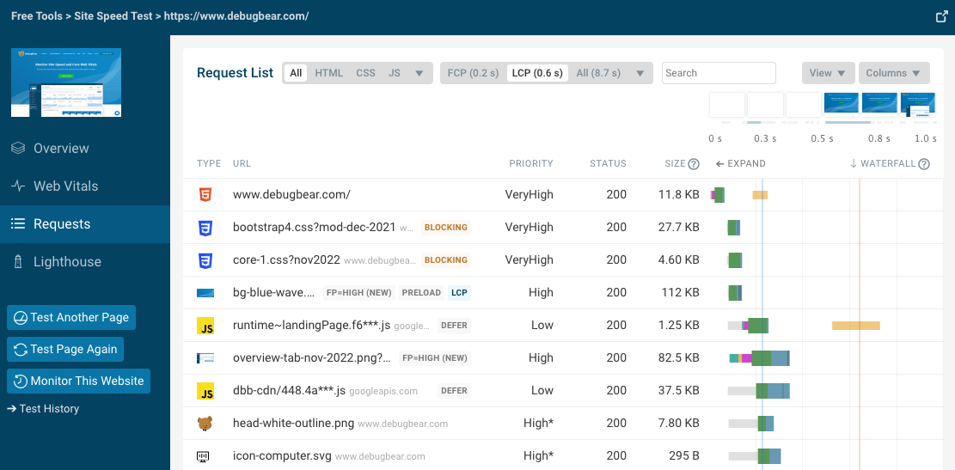
Task: Click the HTML5 icon for www.debugbear.com/ row
Action: pos(205,195)
